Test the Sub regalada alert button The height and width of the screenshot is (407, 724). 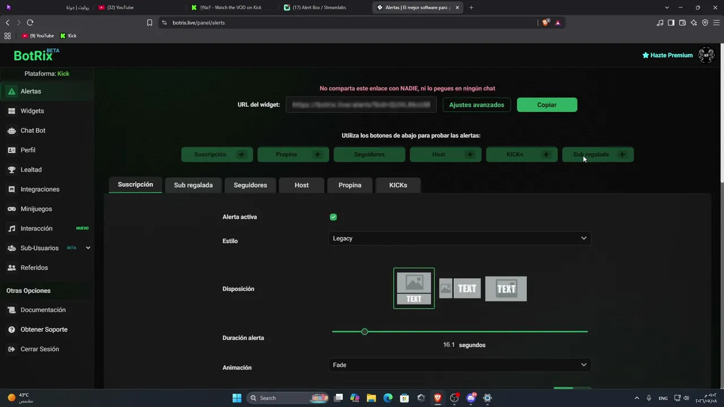click(x=598, y=154)
